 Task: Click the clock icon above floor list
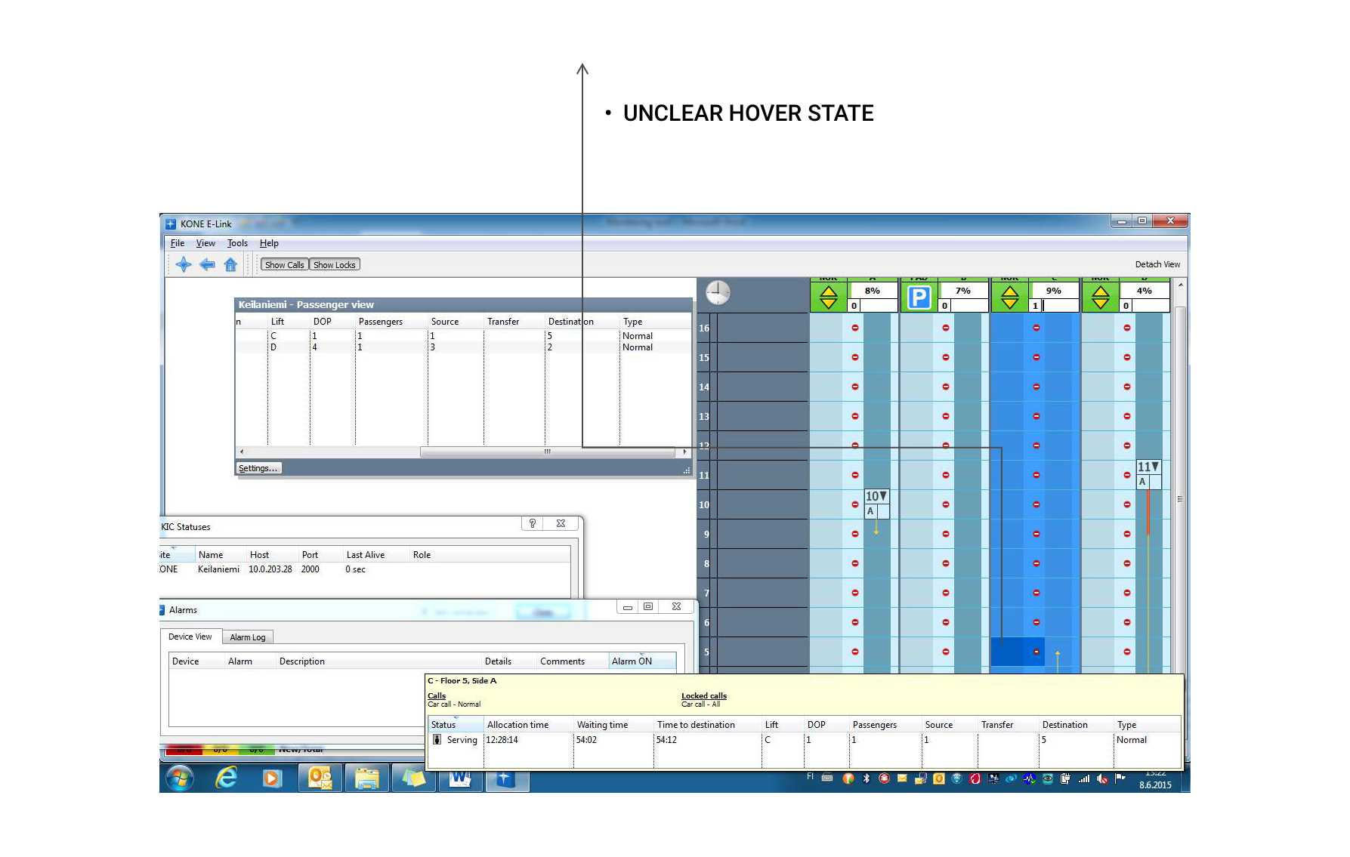(x=718, y=292)
